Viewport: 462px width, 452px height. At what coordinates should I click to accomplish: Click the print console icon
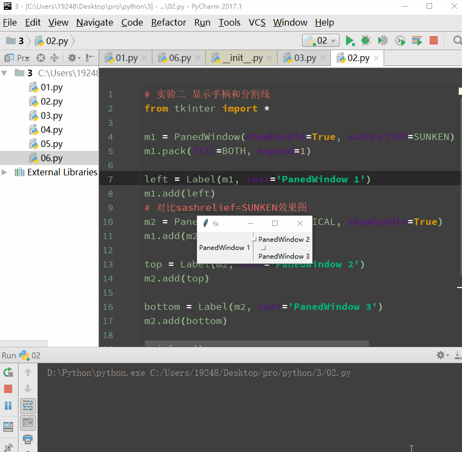[x=28, y=439]
